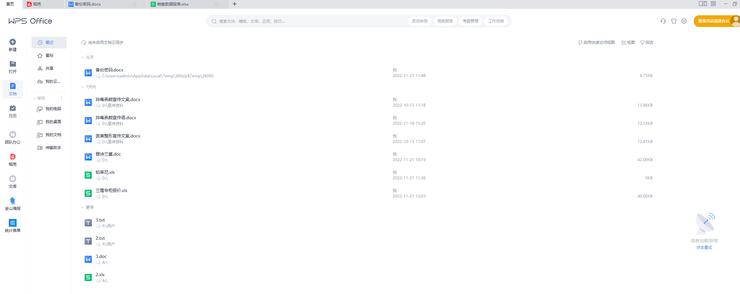Image resolution: width=740 pixels, height=294 pixels.
Task: Collapse the 常用 sidebar section
Action: [34, 98]
